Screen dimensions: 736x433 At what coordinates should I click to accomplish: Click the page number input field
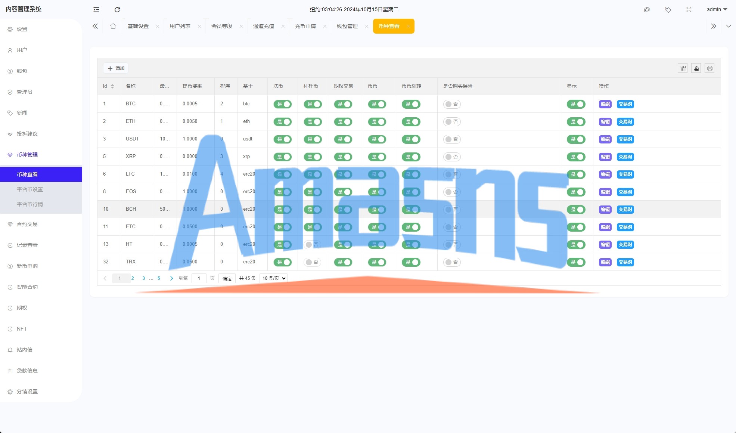(x=199, y=278)
